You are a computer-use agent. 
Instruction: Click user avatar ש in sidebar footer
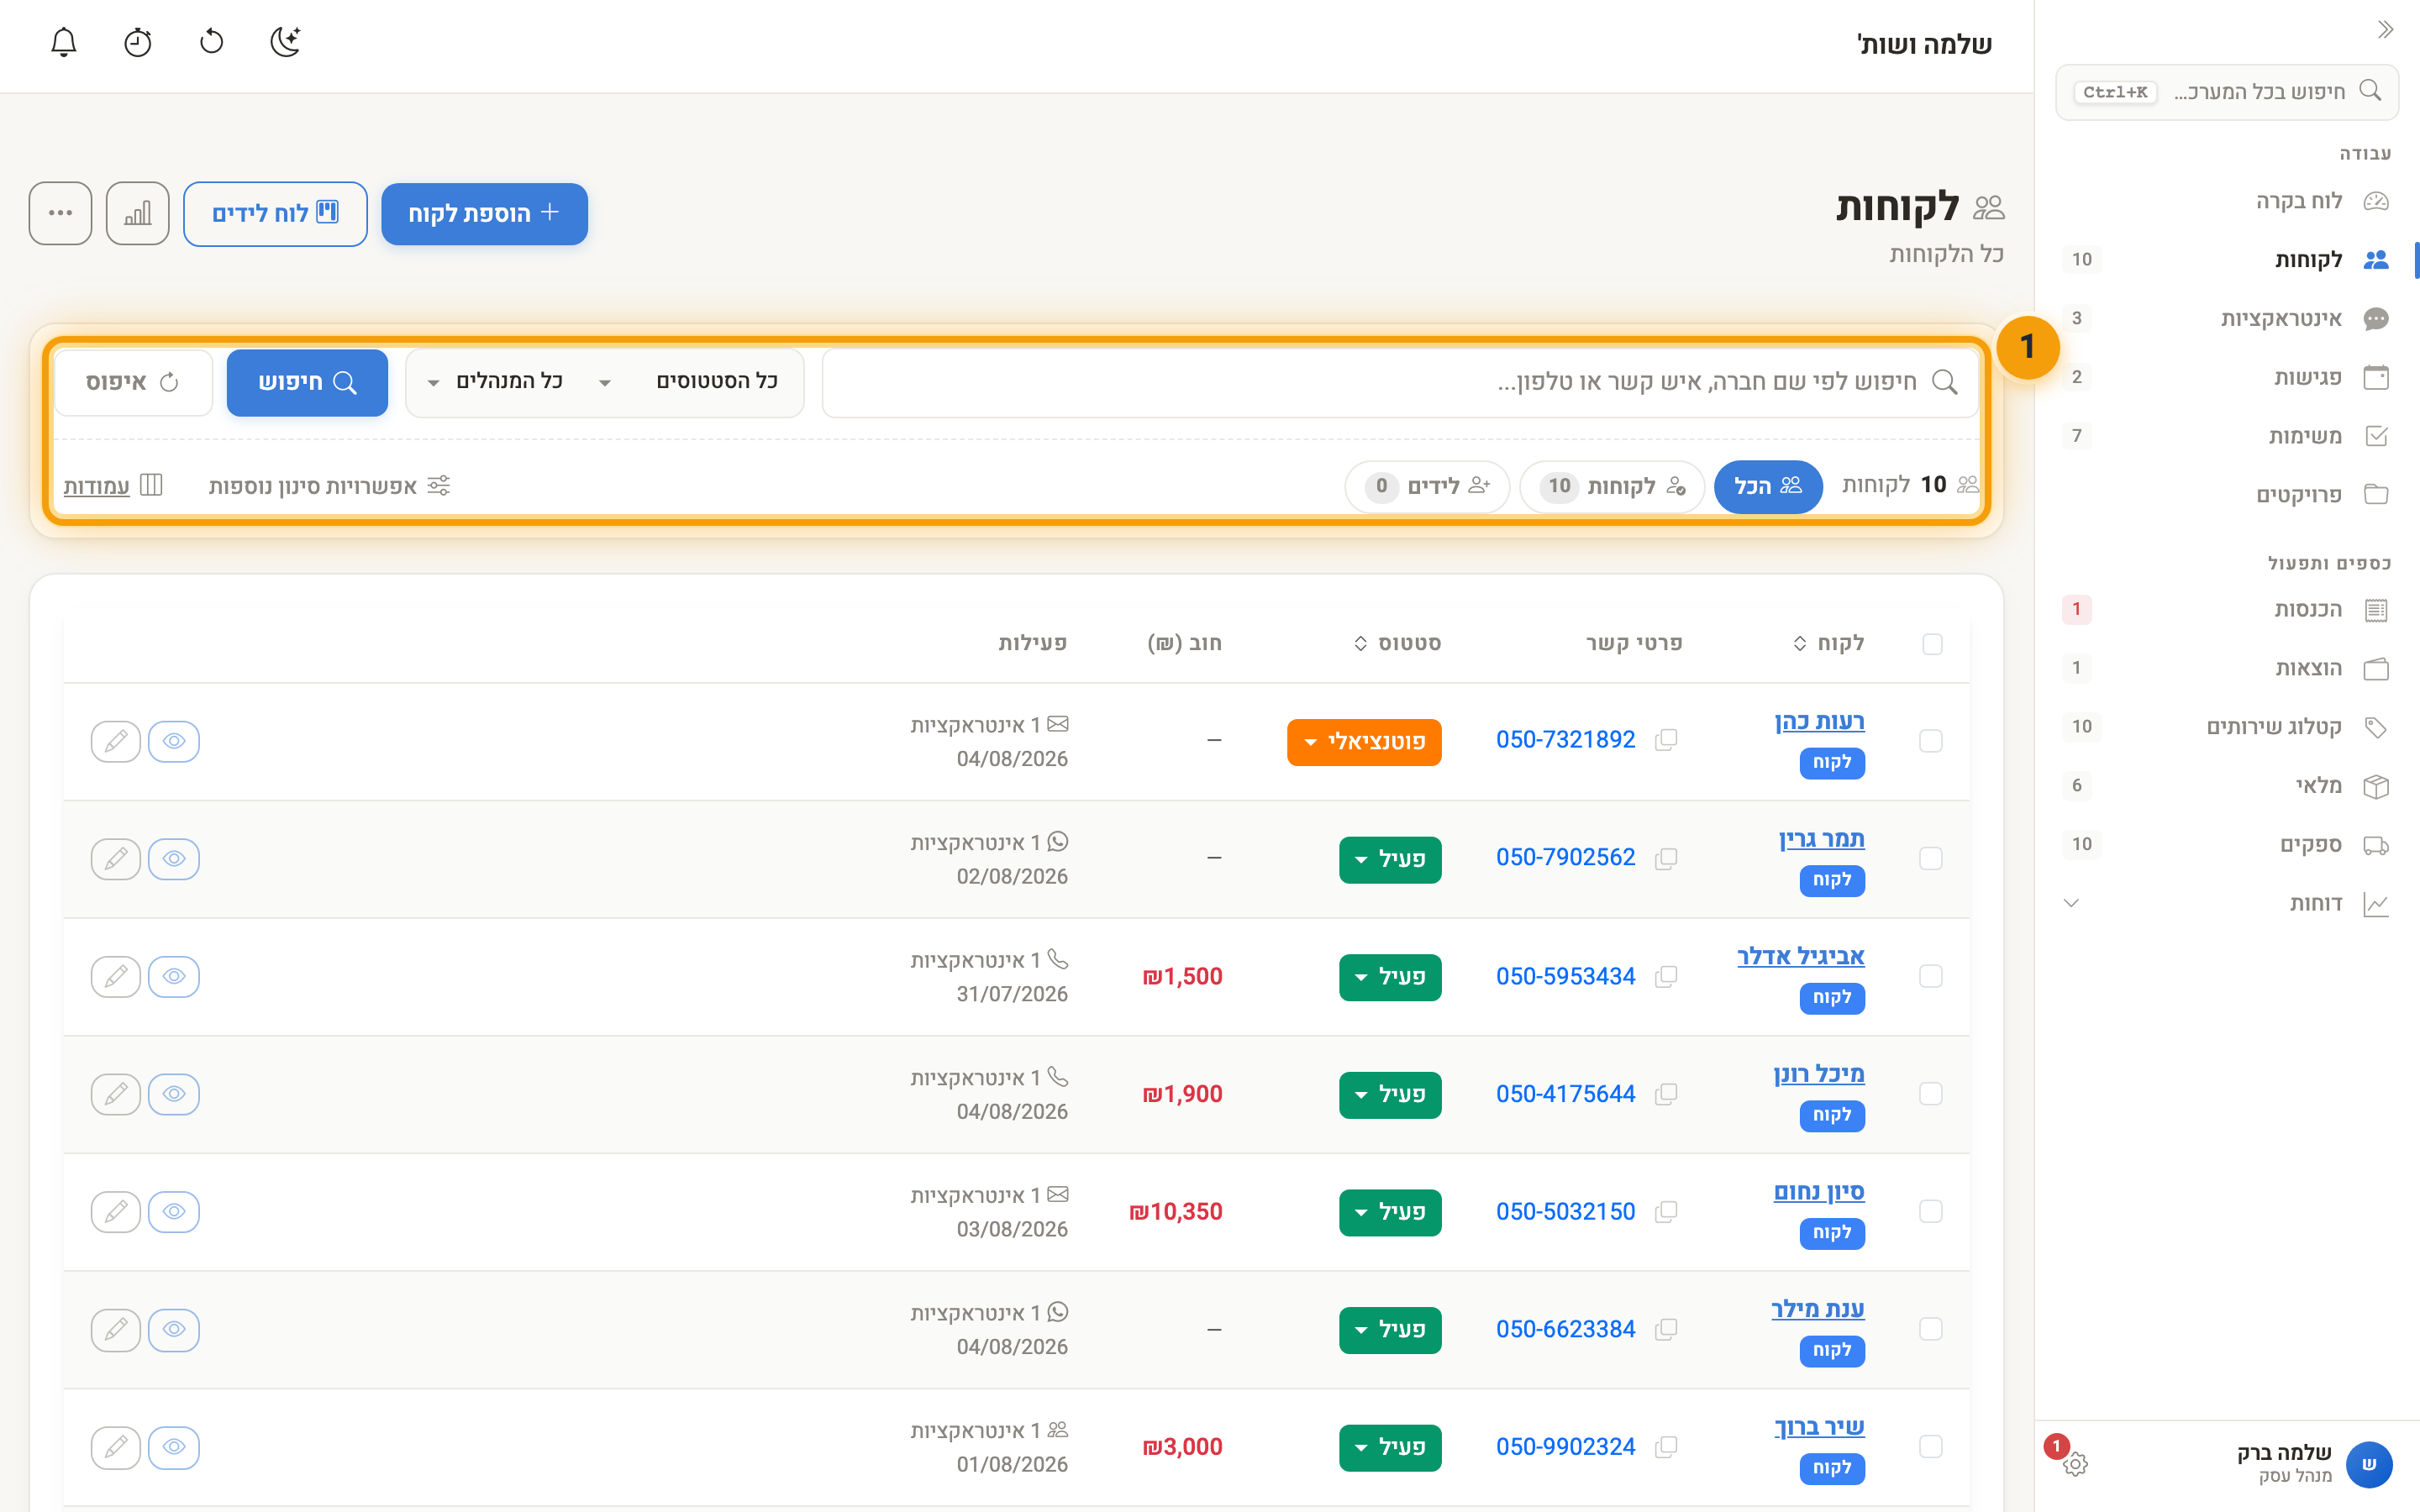(2368, 1464)
